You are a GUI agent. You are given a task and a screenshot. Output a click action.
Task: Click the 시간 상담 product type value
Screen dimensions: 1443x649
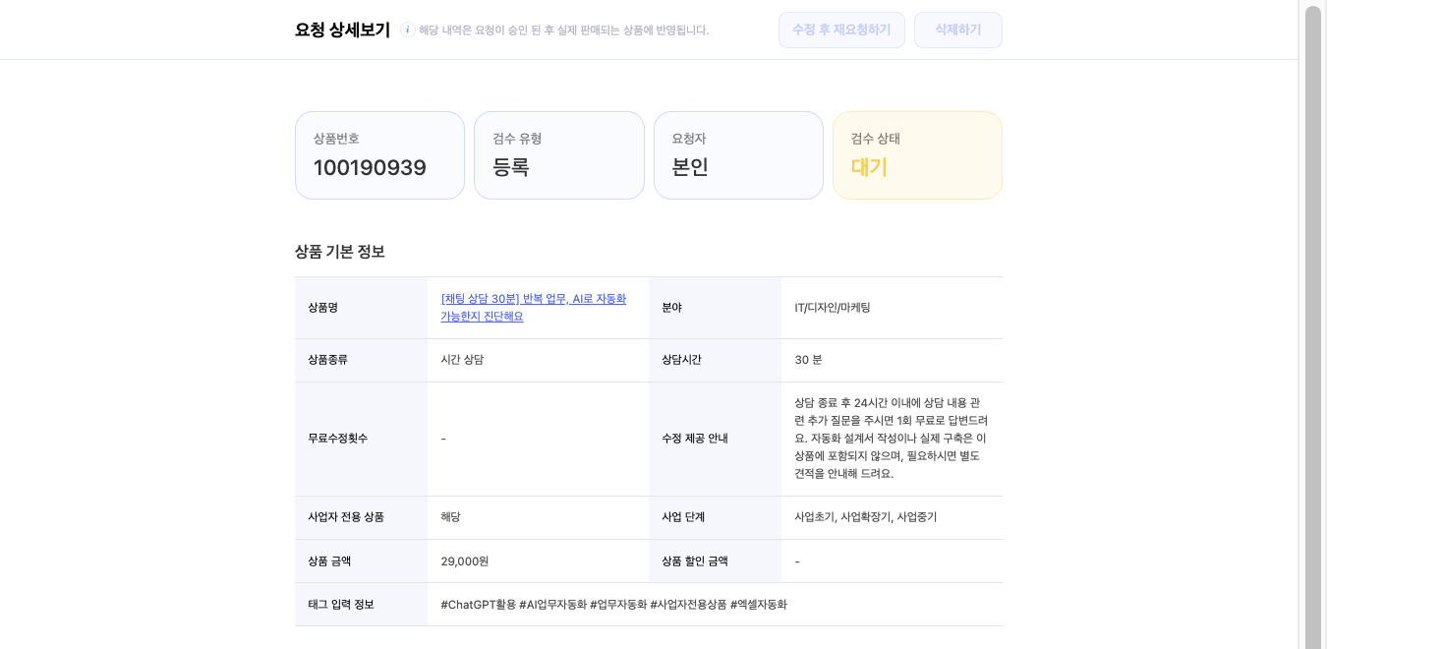coord(462,360)
